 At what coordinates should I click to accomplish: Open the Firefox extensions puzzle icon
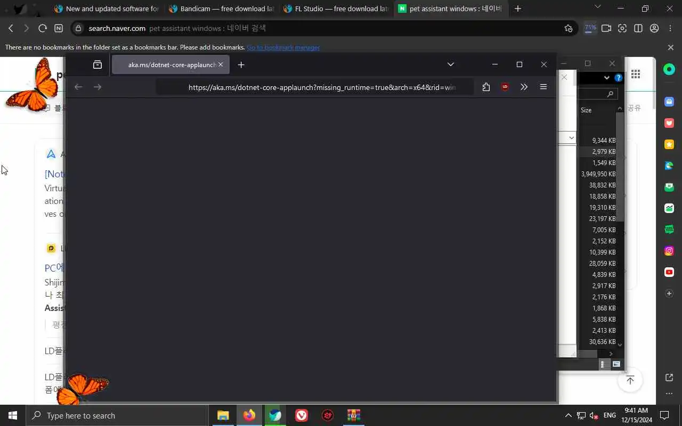[486, 87]
